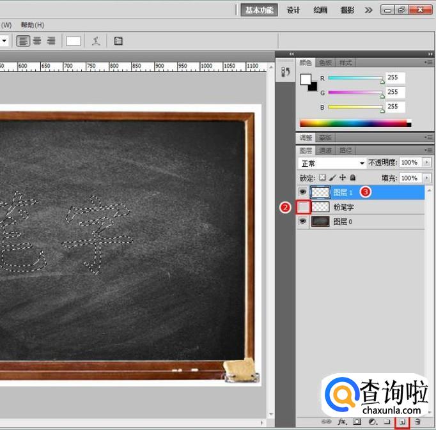Switch to 摄影 workspace
The height and width of the screenshot is (430, 436).
coord(347,10)
